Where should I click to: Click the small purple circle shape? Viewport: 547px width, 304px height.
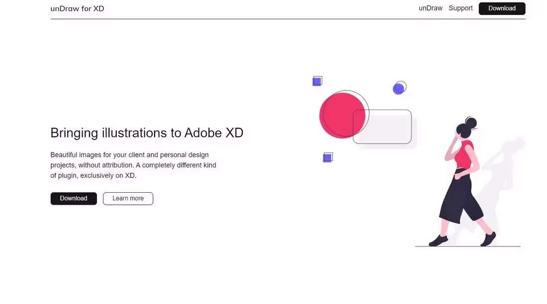tap(398, 89)
